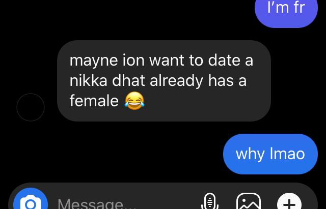Select the "why lmao" sent bubble

point(270,154)
